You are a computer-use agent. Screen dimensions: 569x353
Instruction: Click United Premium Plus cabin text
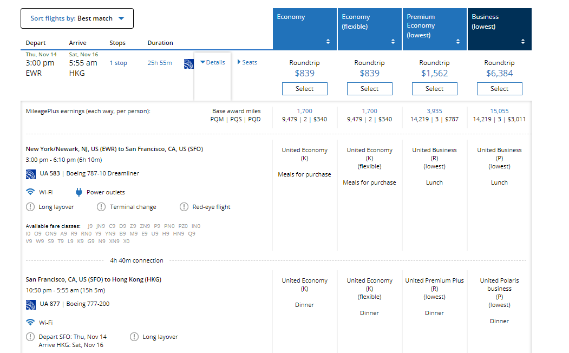click(x=434, y=280)
